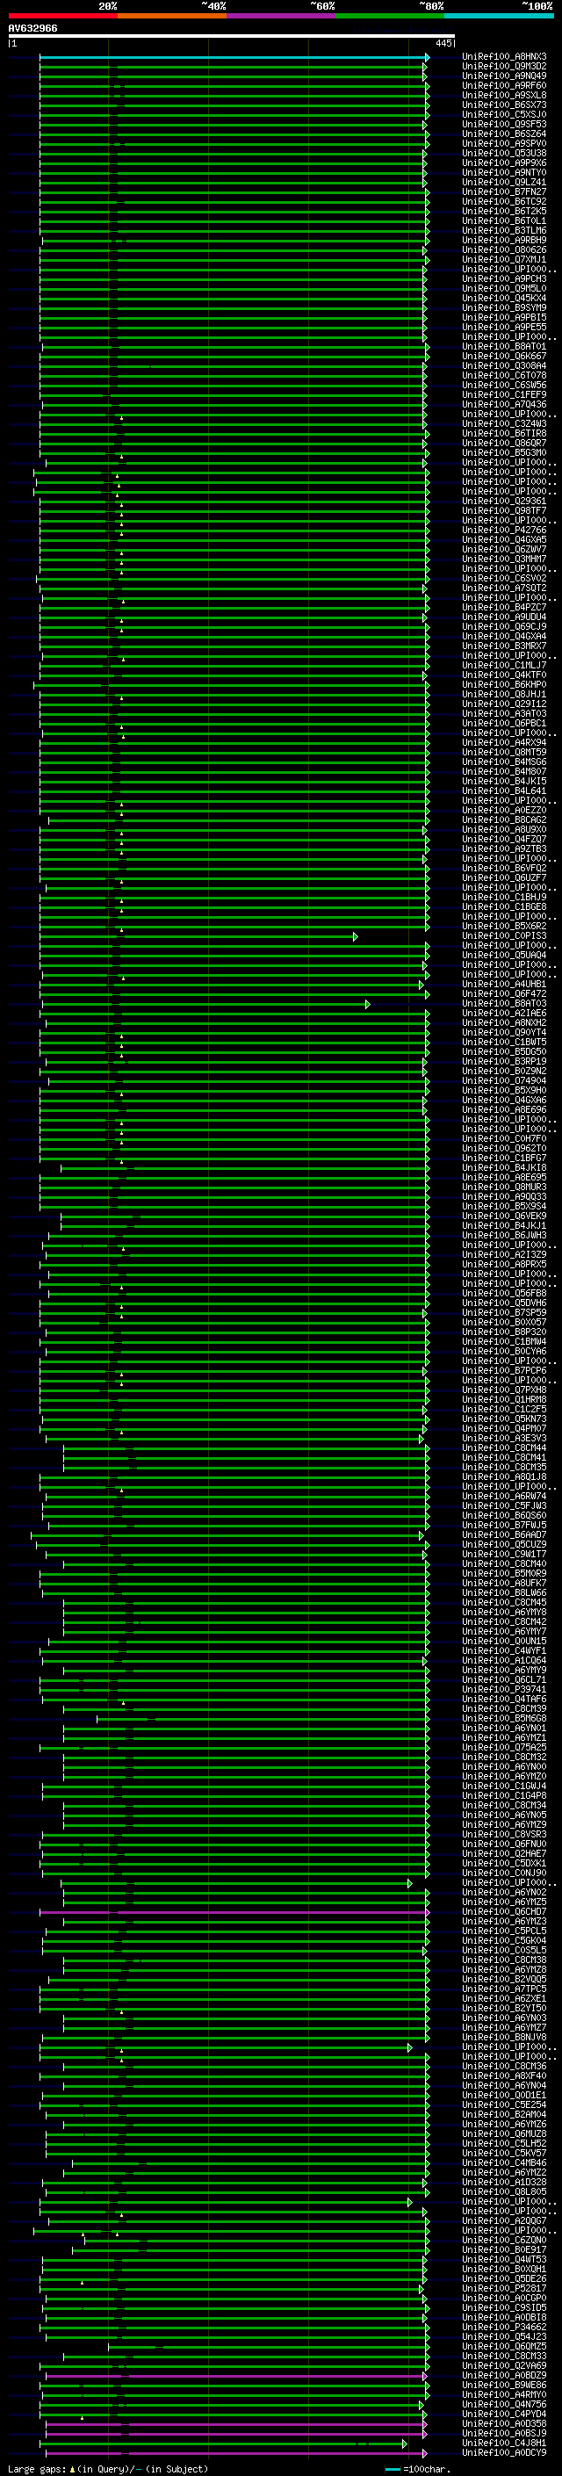This screenshot has width=562, height=2476.
Task: Select hit UniRef100_B7FN27
Action: point(504,192)
